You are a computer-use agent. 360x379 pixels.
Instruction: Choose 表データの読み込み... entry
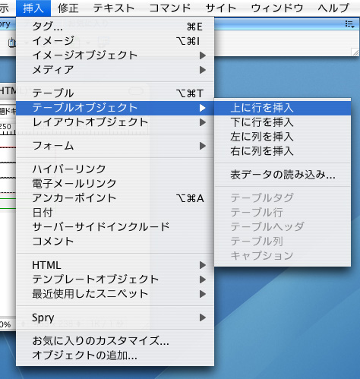283,175
